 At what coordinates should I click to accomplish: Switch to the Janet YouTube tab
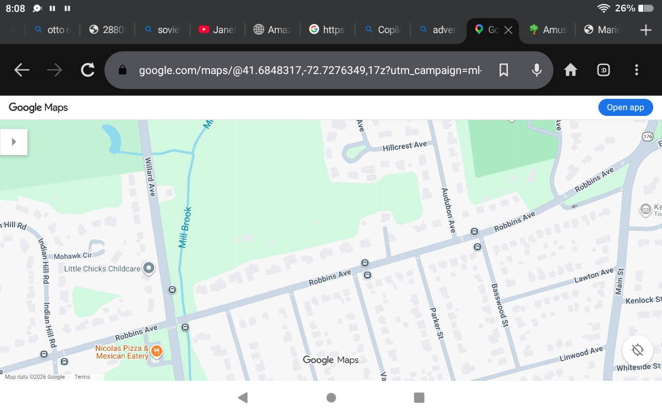coord(217,30)
